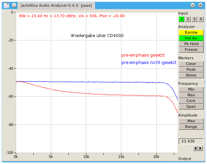Select the Frequency Cent setting
Viewport: 207px width, 164px height.
pyautogui.click(x=191, y=101)
